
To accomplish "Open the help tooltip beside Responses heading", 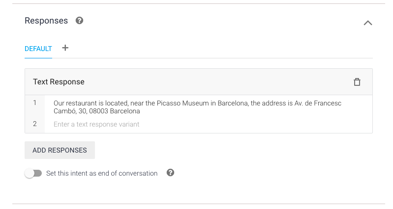I will [80, 21].
